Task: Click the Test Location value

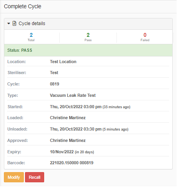Action: tap(63, 62)
